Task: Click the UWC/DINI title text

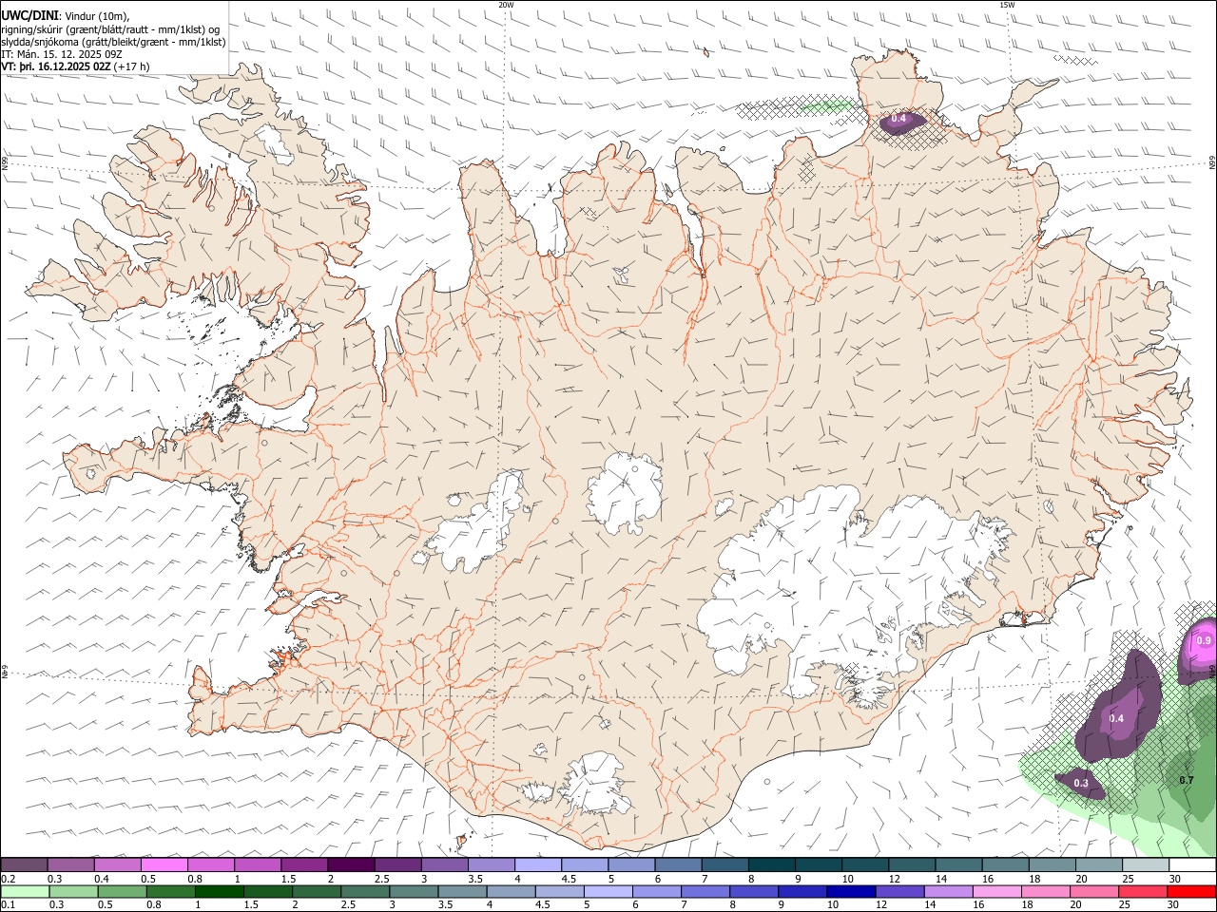Action: [x=29, y=15]
